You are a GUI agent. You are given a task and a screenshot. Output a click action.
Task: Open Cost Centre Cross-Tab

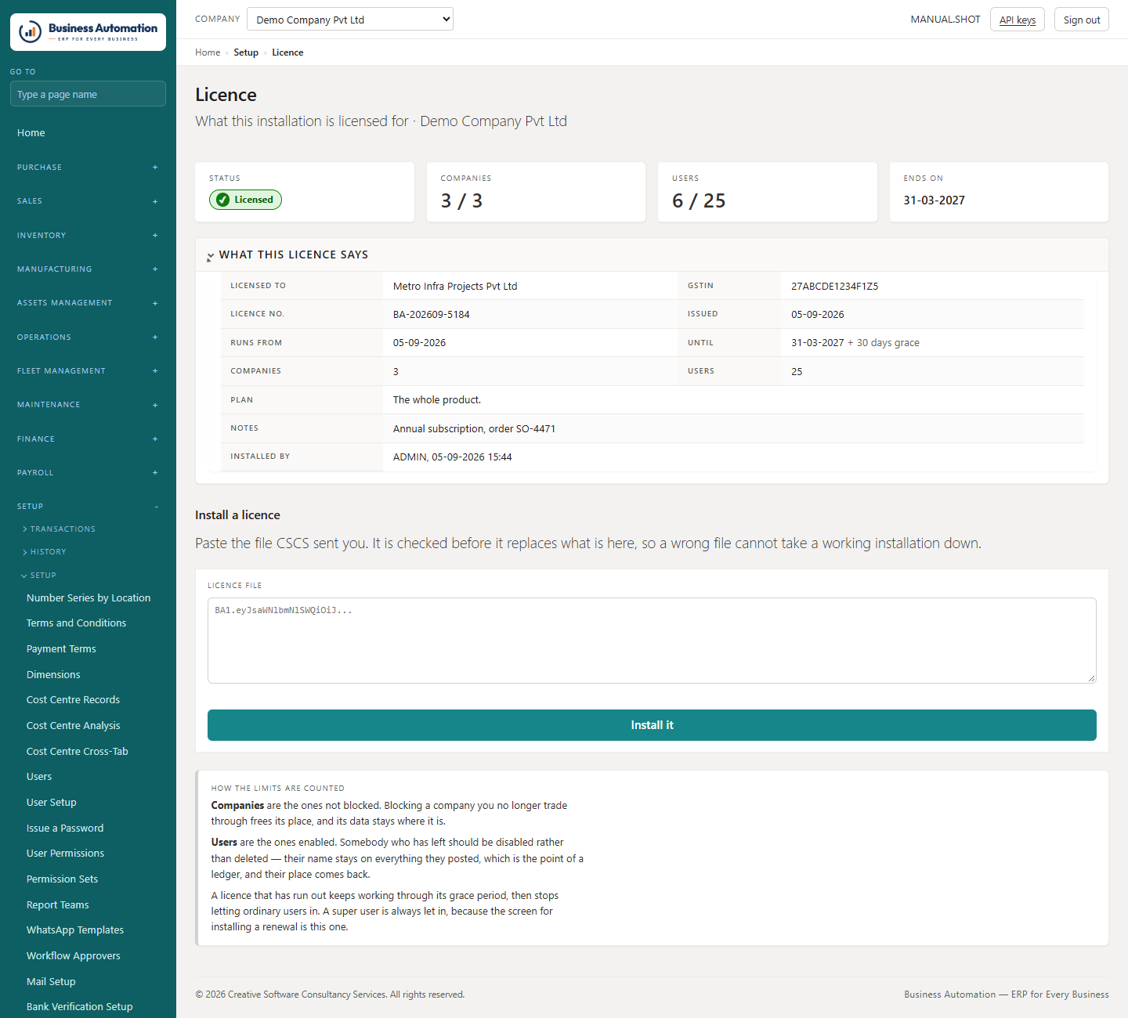pyautogui.click(x=78, y=752)
